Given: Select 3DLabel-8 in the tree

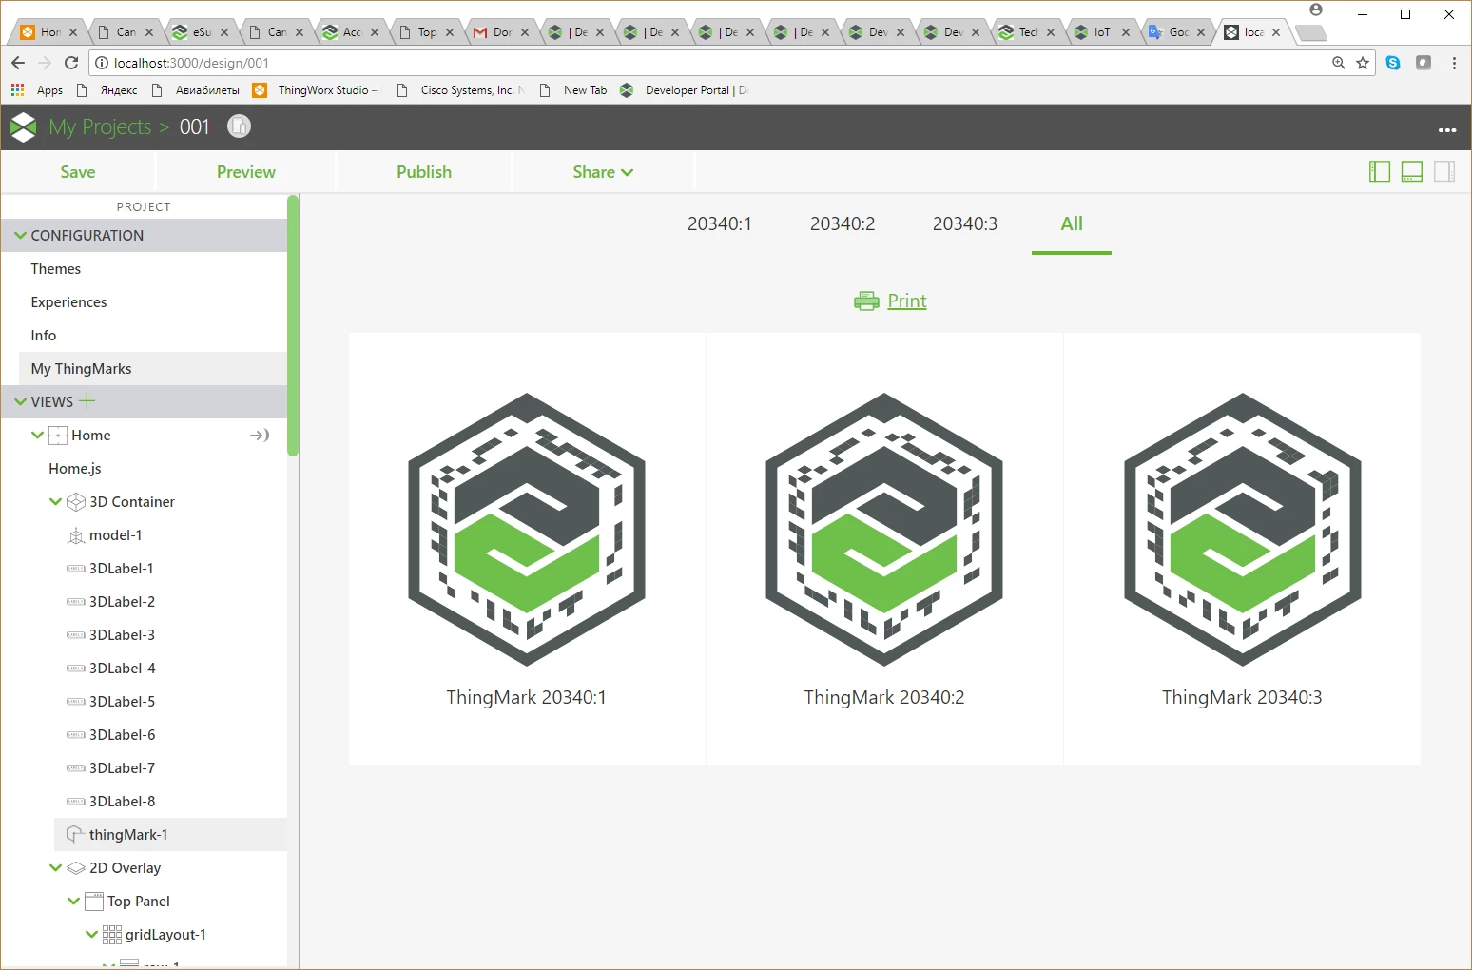Looking at the screenshot, I should click(x=123, y=802).
